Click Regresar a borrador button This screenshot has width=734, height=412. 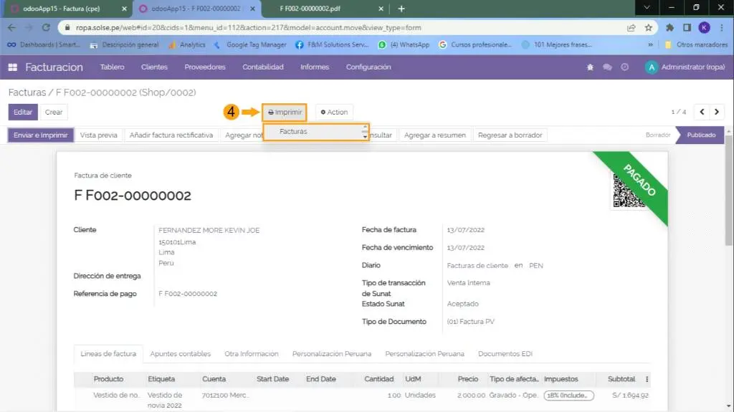point(510,135)
